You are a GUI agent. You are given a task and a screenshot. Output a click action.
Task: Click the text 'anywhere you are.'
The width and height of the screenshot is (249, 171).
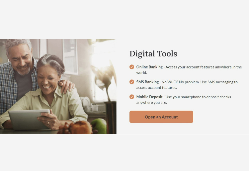pyautogui.click(x=152, y=103)
